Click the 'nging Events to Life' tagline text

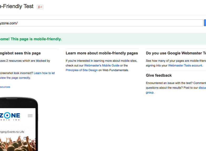coord(12,132)
